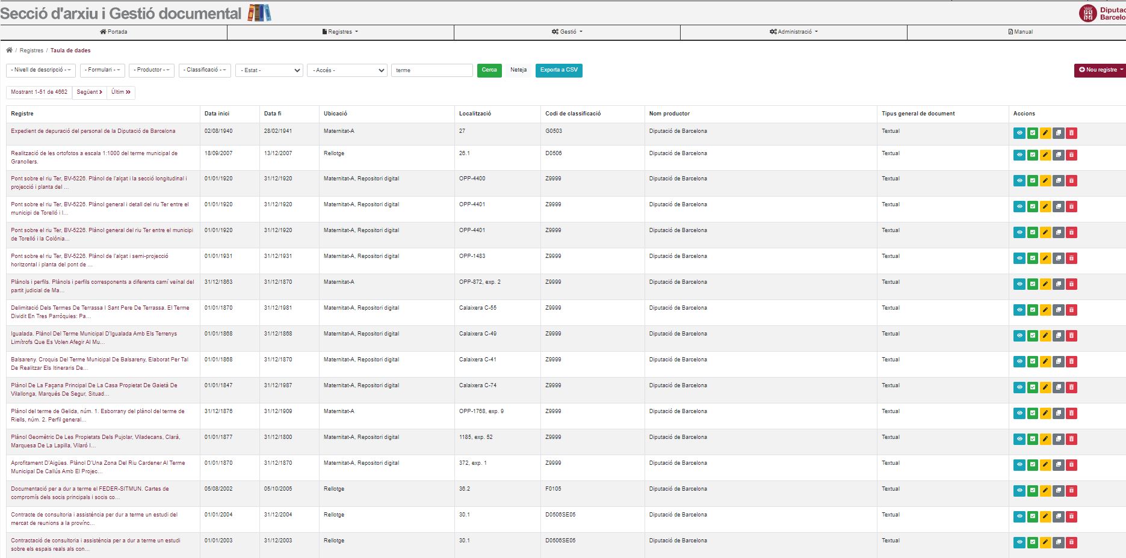Screen dimensions: 1126x558
Task: Open the Administració menu
Action: tap(793, 32)
